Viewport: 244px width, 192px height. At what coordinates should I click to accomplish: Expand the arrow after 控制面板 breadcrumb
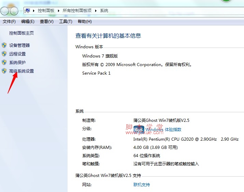(58, 11)
